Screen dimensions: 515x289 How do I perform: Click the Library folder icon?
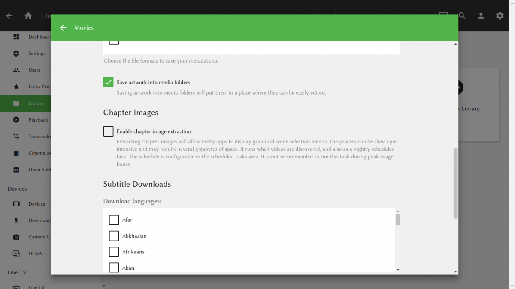[x=16, y=103]
